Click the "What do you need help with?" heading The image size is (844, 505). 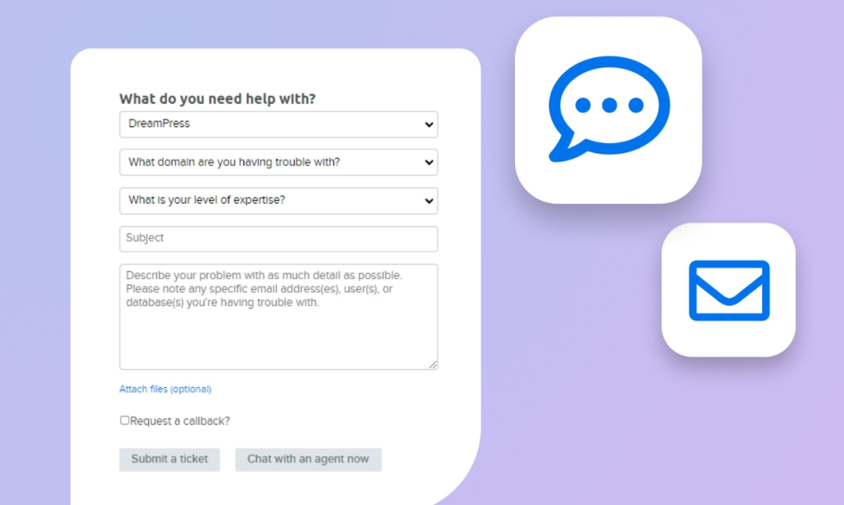(x=217, y=98)
